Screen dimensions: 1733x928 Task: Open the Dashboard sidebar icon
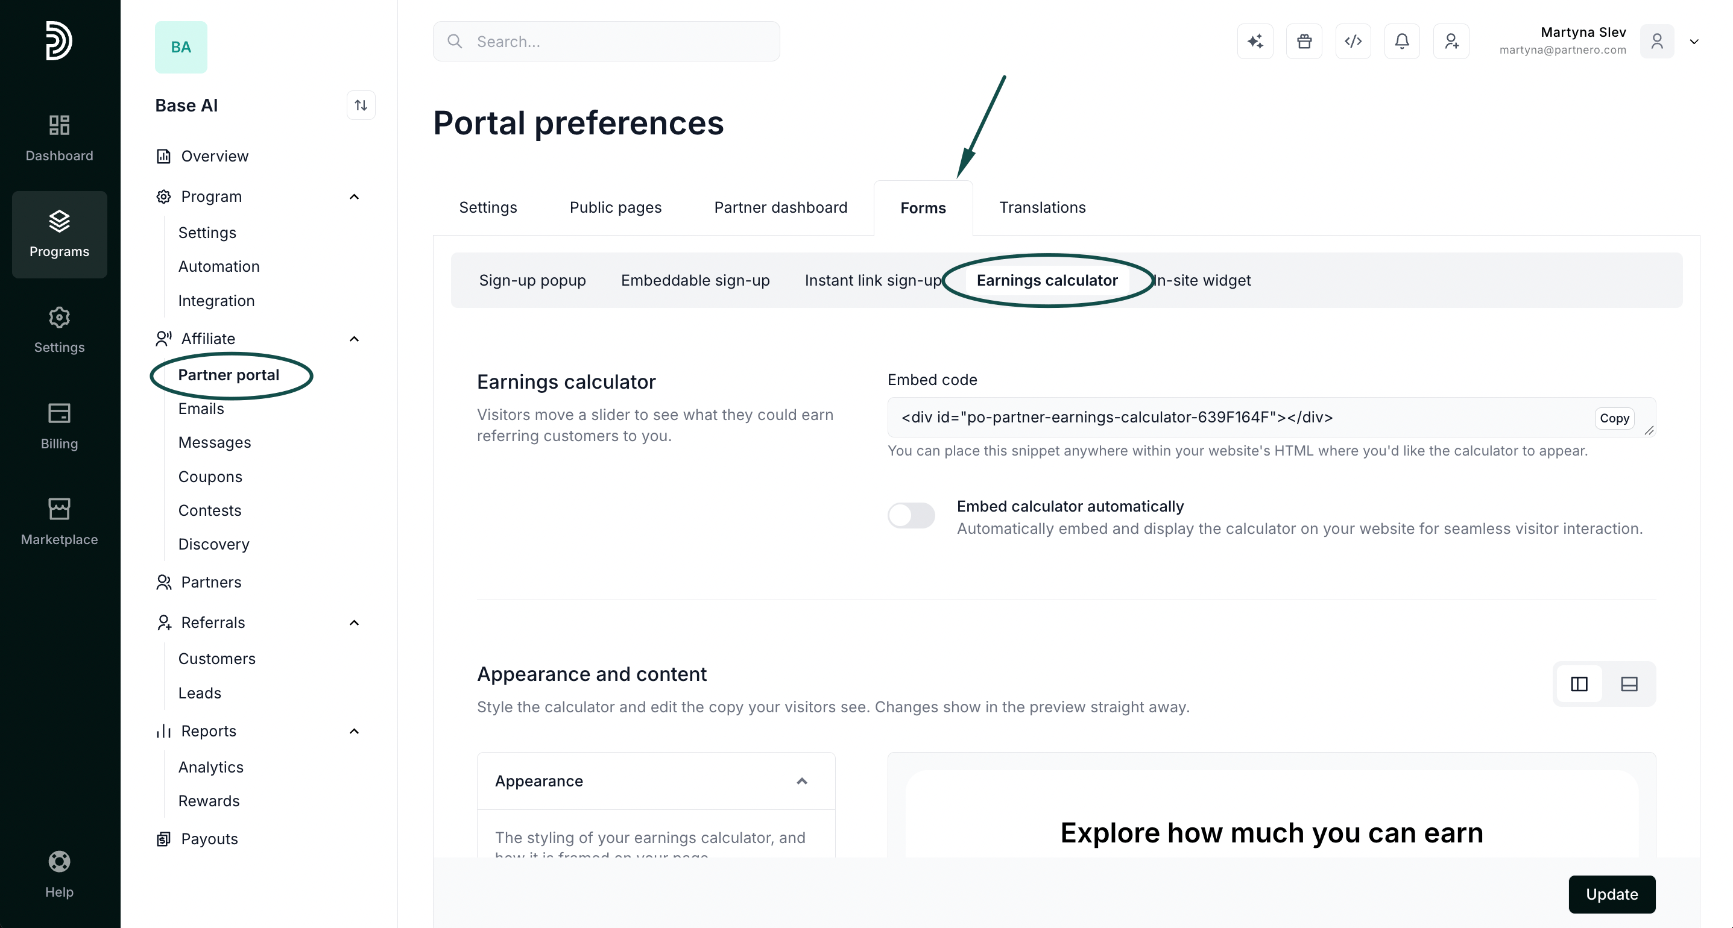(59, 138)
